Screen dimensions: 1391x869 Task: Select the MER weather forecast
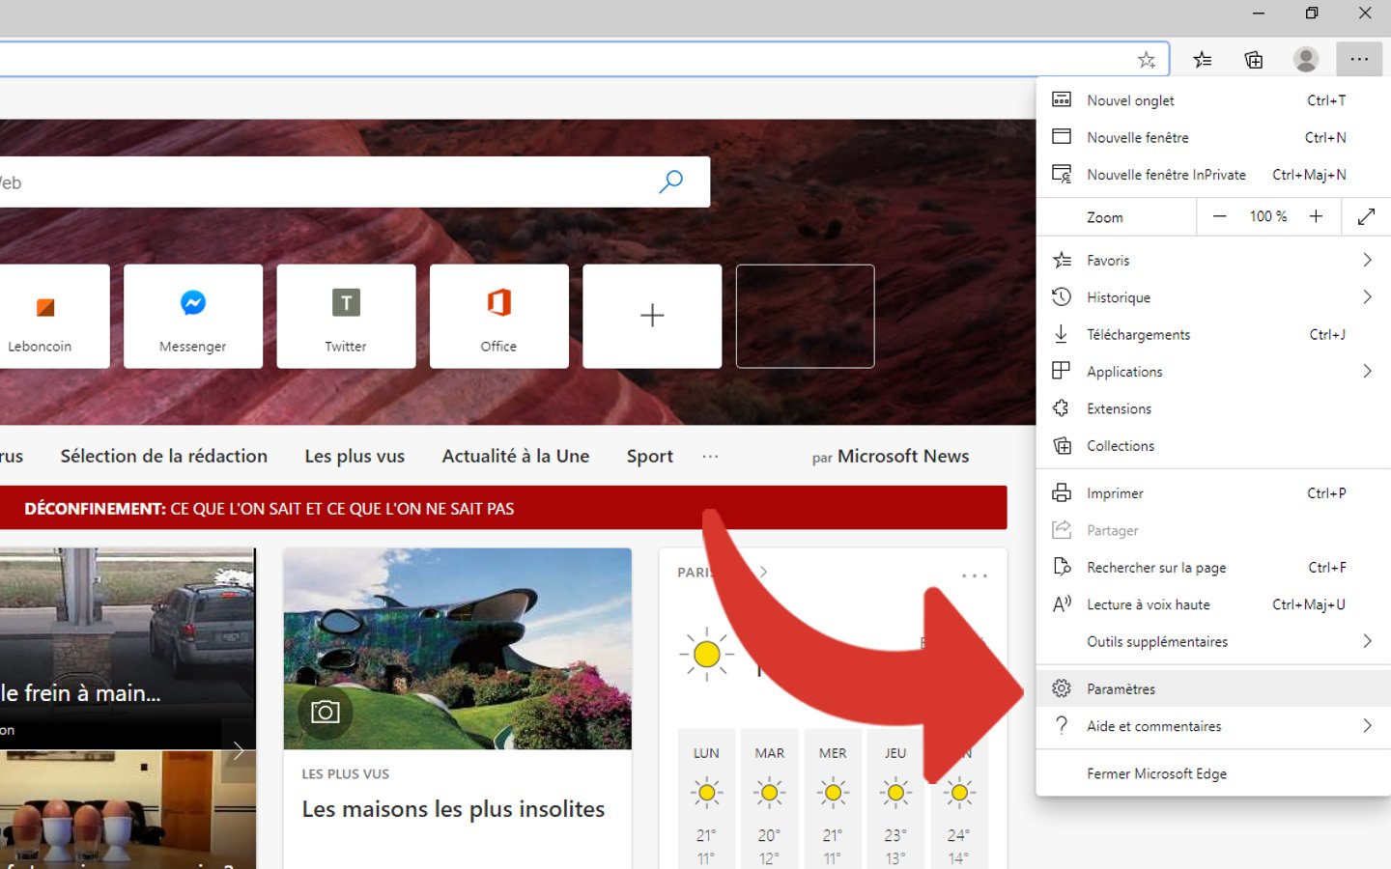[833, 799]
